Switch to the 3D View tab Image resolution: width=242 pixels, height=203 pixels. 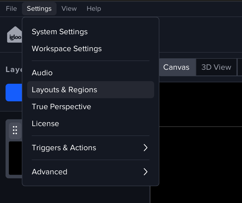pos(216,67)
